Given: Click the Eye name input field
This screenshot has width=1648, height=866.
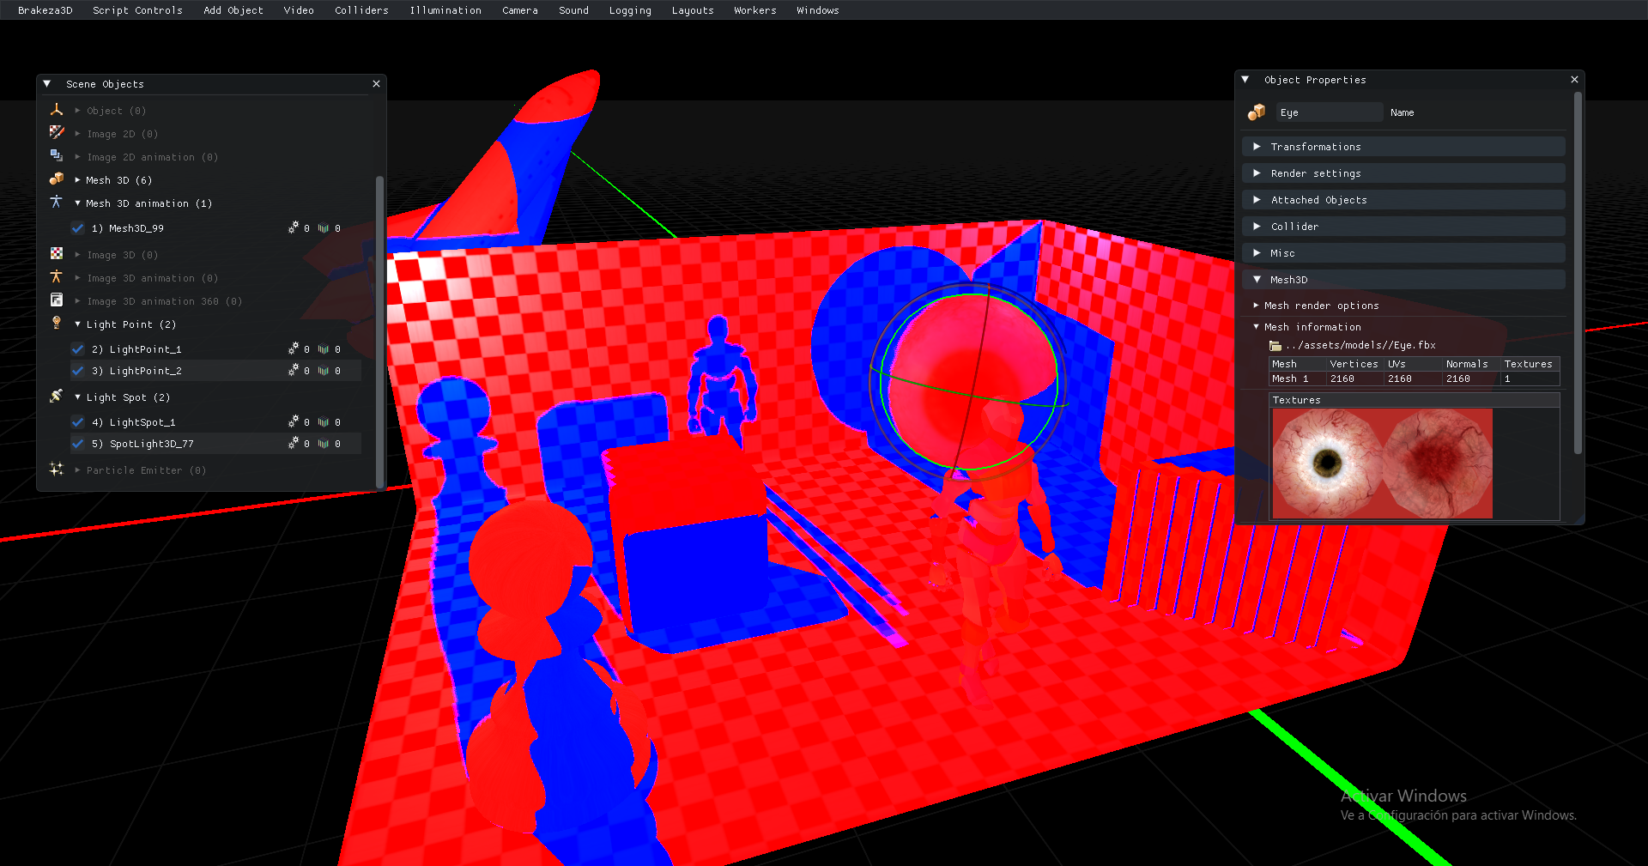Looking at the screenshot, I should point(1329,112).
